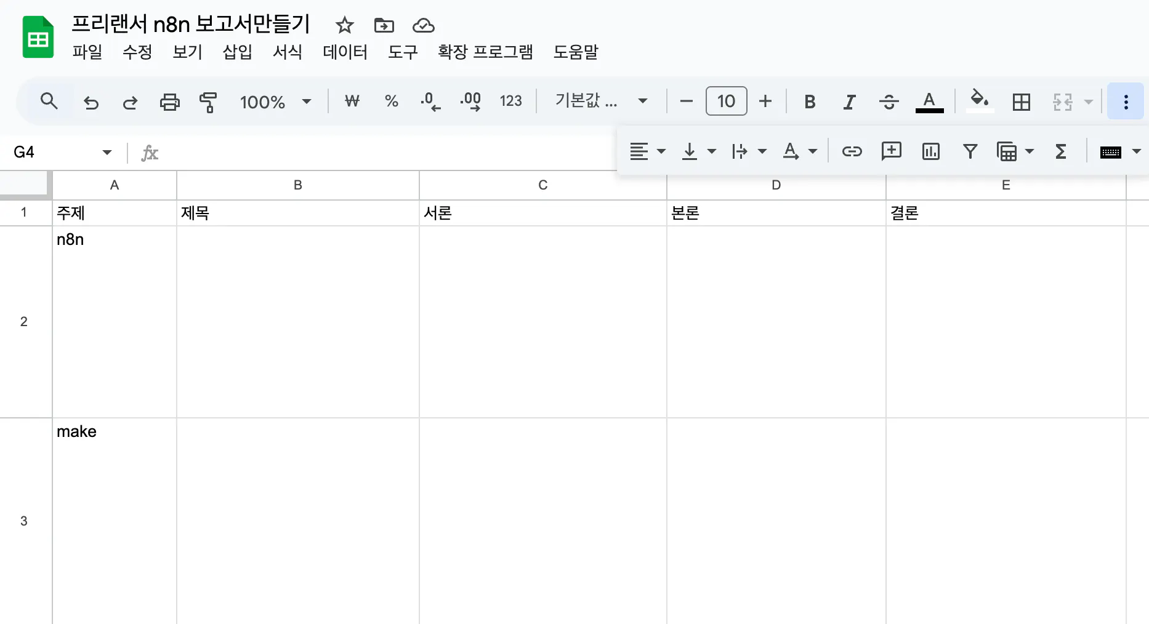Open the name box dropdown arrow
Viewport: 1149px width, 624px height.
(107, 152)
